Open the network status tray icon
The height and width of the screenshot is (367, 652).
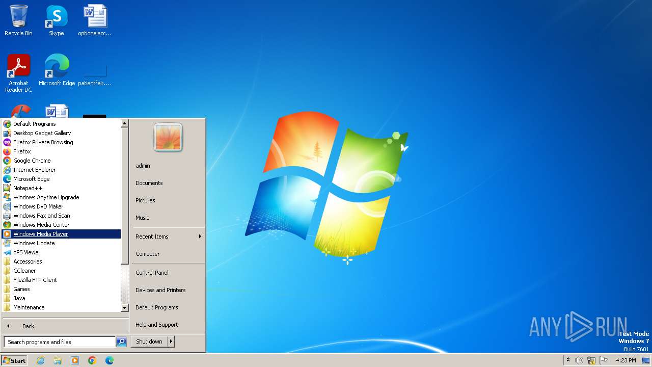tap(591, 360)
